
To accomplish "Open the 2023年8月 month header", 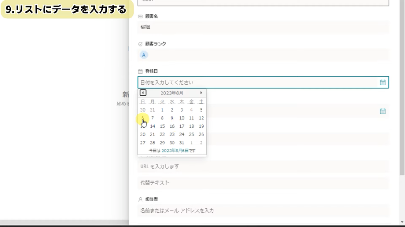I will click(x=172, y=93).
